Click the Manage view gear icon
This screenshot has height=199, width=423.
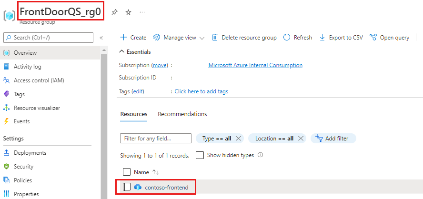(157, 38)
